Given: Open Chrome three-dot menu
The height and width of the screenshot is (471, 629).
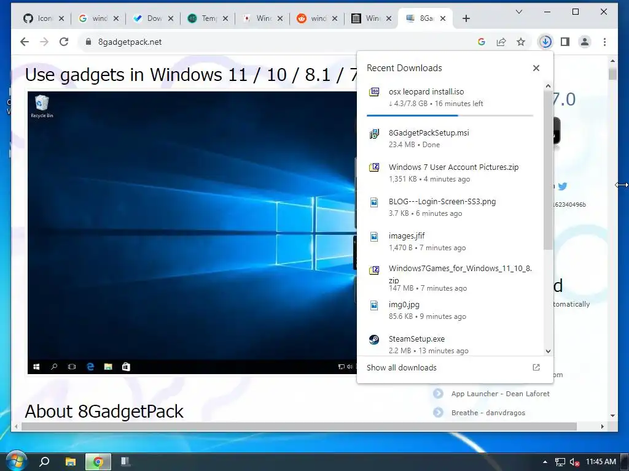Looking at the screenshot, I should (x=604, y=42).
